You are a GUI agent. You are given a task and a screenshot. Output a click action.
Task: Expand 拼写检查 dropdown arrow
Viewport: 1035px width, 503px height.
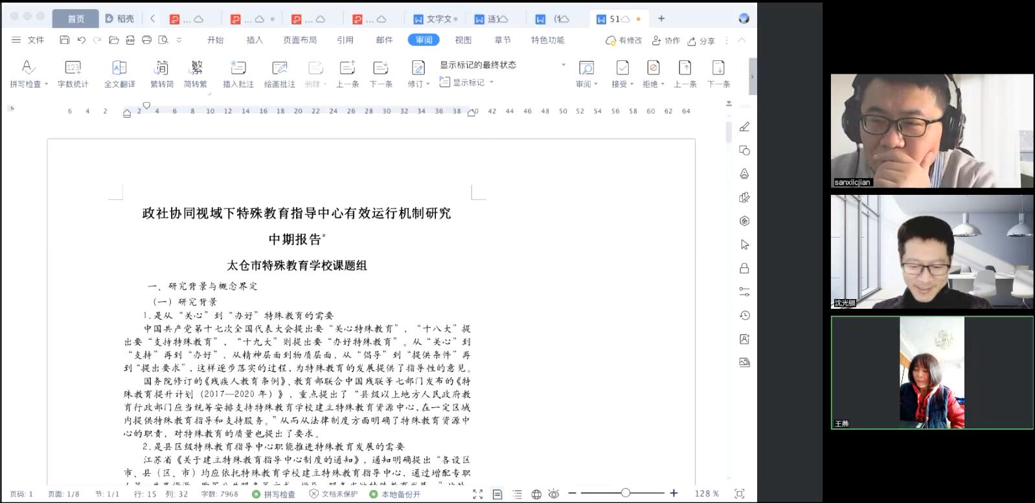(x=46, y=84)
